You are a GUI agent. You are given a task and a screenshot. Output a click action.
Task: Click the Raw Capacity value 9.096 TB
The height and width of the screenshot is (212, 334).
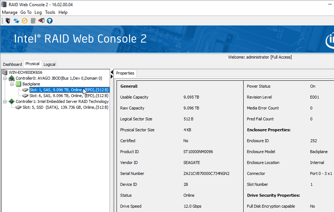pyautogui.click(x=191, y=108)
